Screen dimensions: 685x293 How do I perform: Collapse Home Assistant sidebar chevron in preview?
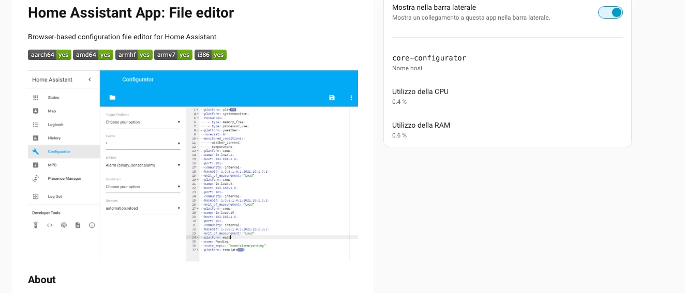90,80
